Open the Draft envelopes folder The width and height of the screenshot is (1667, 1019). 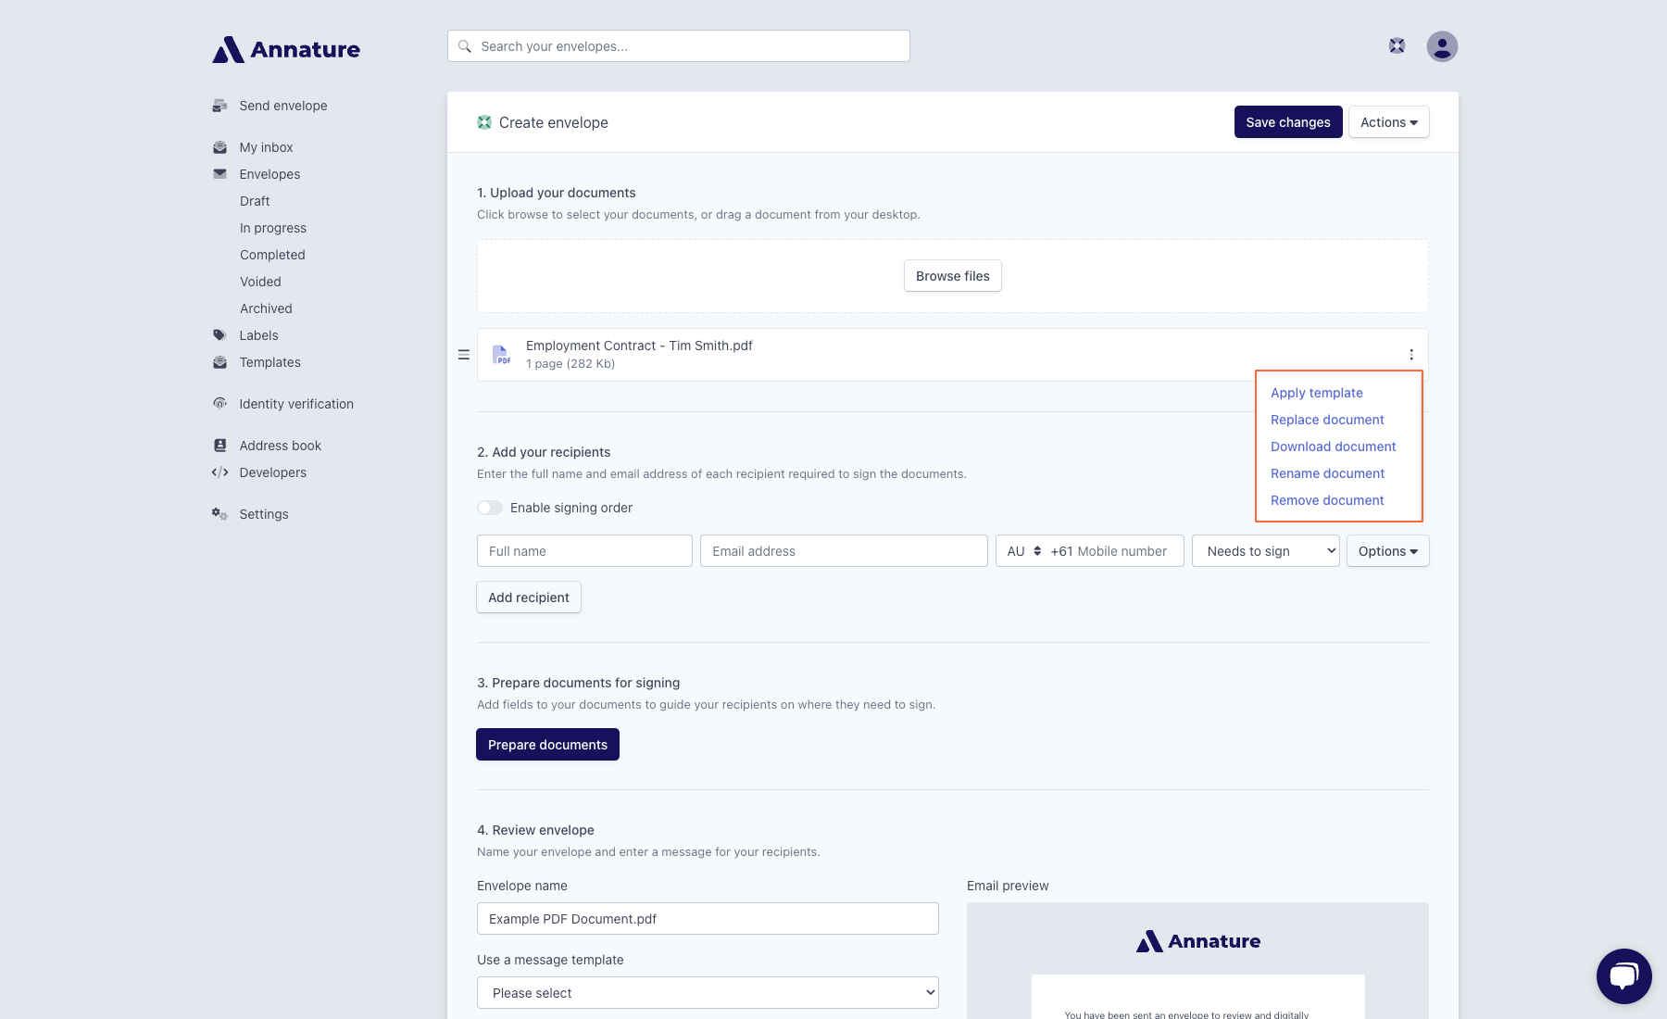255,201
